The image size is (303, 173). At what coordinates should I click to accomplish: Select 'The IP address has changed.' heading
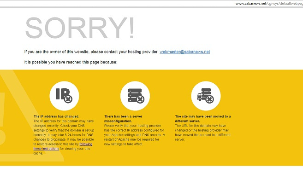click(56, 116)
